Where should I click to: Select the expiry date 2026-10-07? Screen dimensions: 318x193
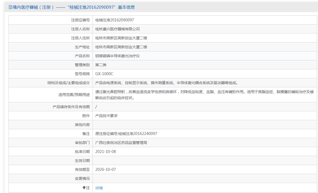(x=105, y=170)
